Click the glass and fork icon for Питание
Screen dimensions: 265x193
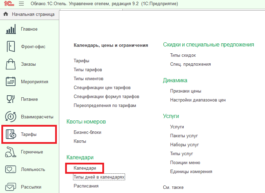(11, 99)
